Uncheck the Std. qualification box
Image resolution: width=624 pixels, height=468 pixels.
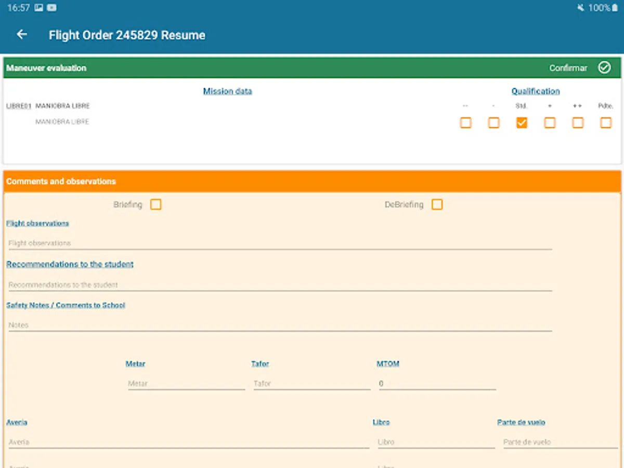(x=522, y=123)
